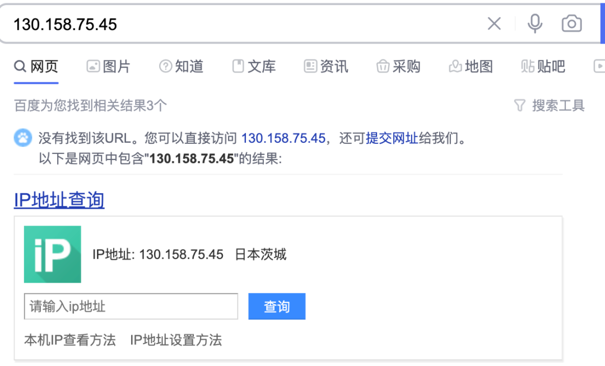Image resolution: width=605 pixels, height=366 pixels.
Task: Clear the search box with the X icon
Action: [494, 24]
